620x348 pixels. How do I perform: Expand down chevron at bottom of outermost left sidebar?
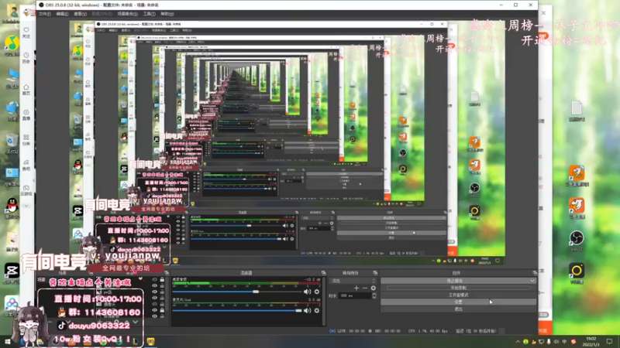26,206
